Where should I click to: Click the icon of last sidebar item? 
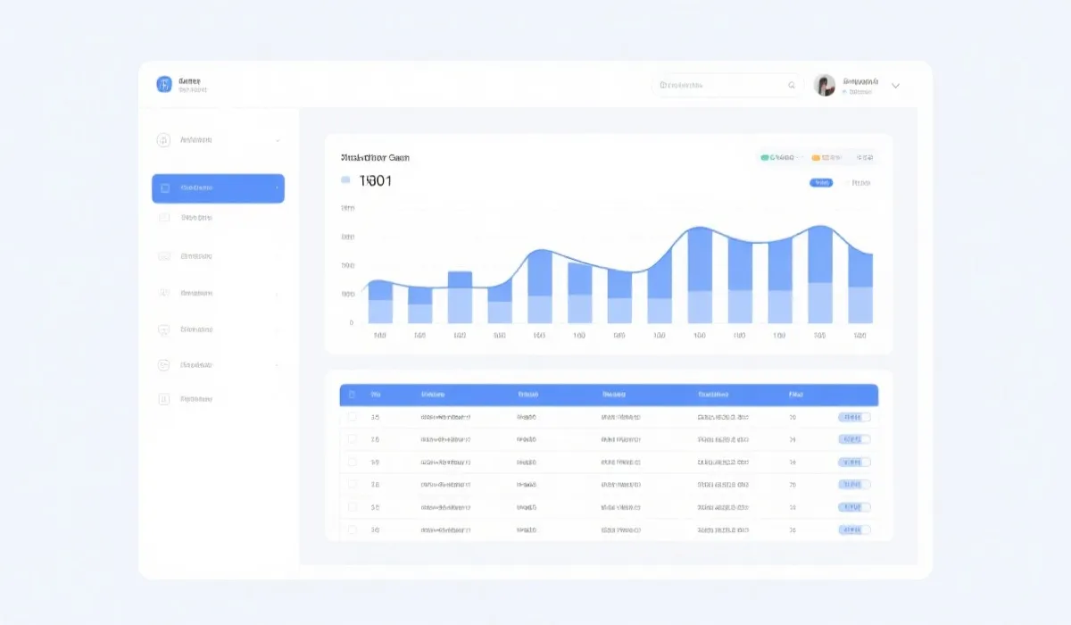(x=163, y=400)
